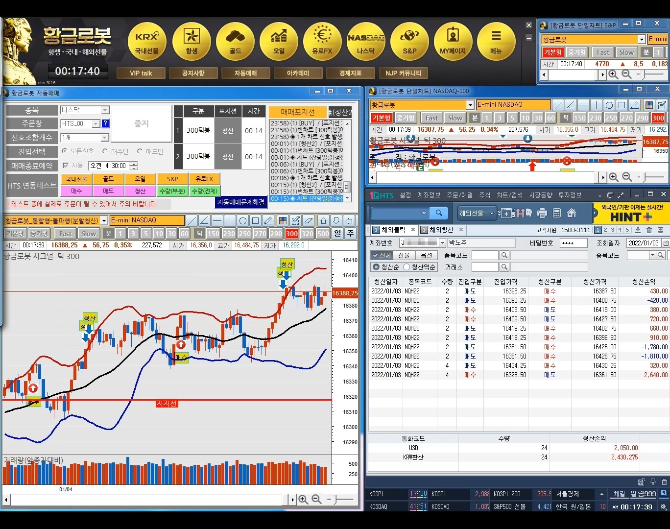Select the diagonal trend line tool in main chart
Viewport: 670px width, 529px height.
192,220
